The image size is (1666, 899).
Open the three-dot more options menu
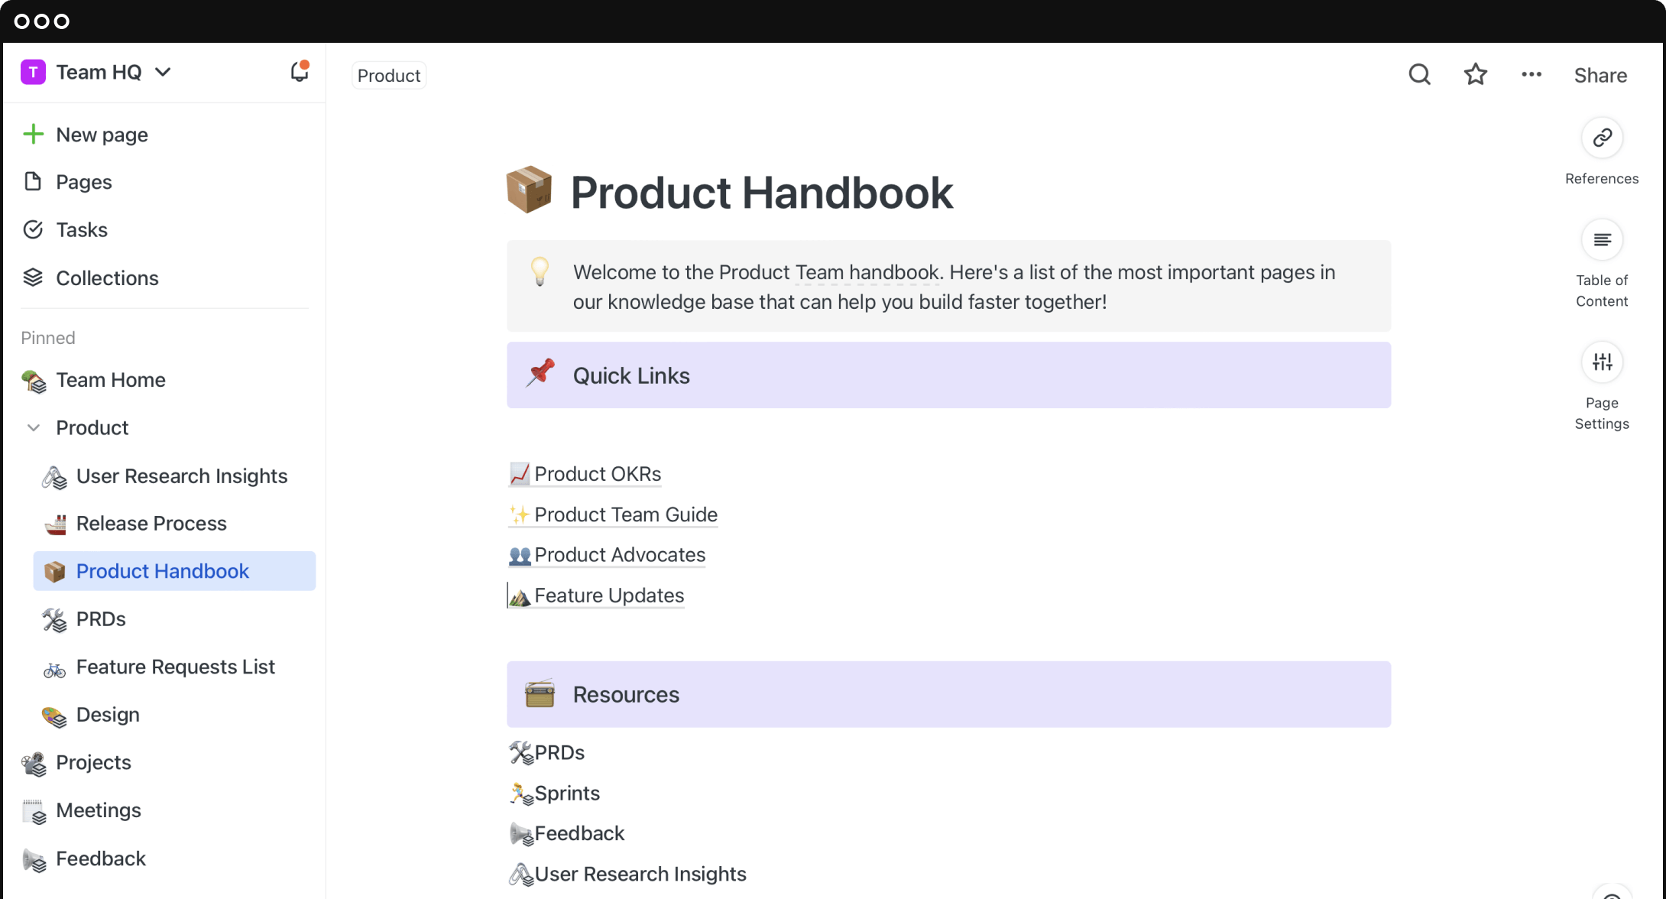1531,74
